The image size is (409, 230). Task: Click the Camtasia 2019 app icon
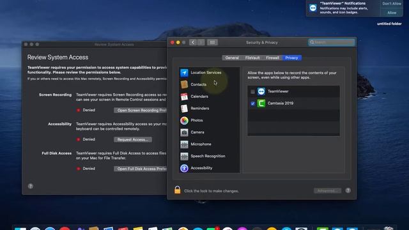[x=261, y=103]
